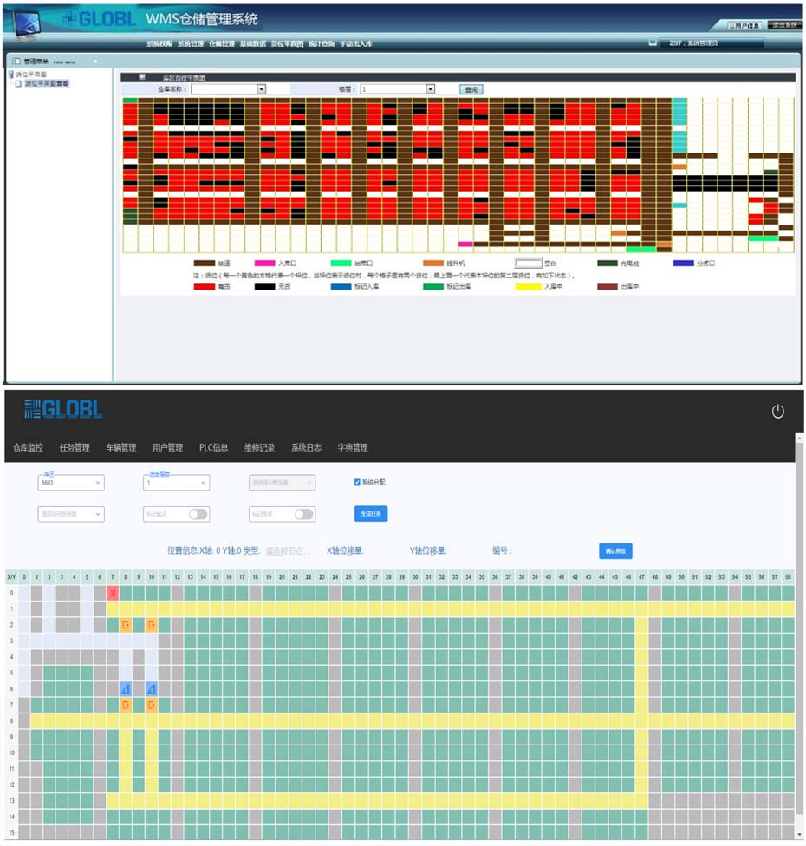Open the 任务管理 menu
The height and width of the screenshot is (846, 806).
coord(75,448)
